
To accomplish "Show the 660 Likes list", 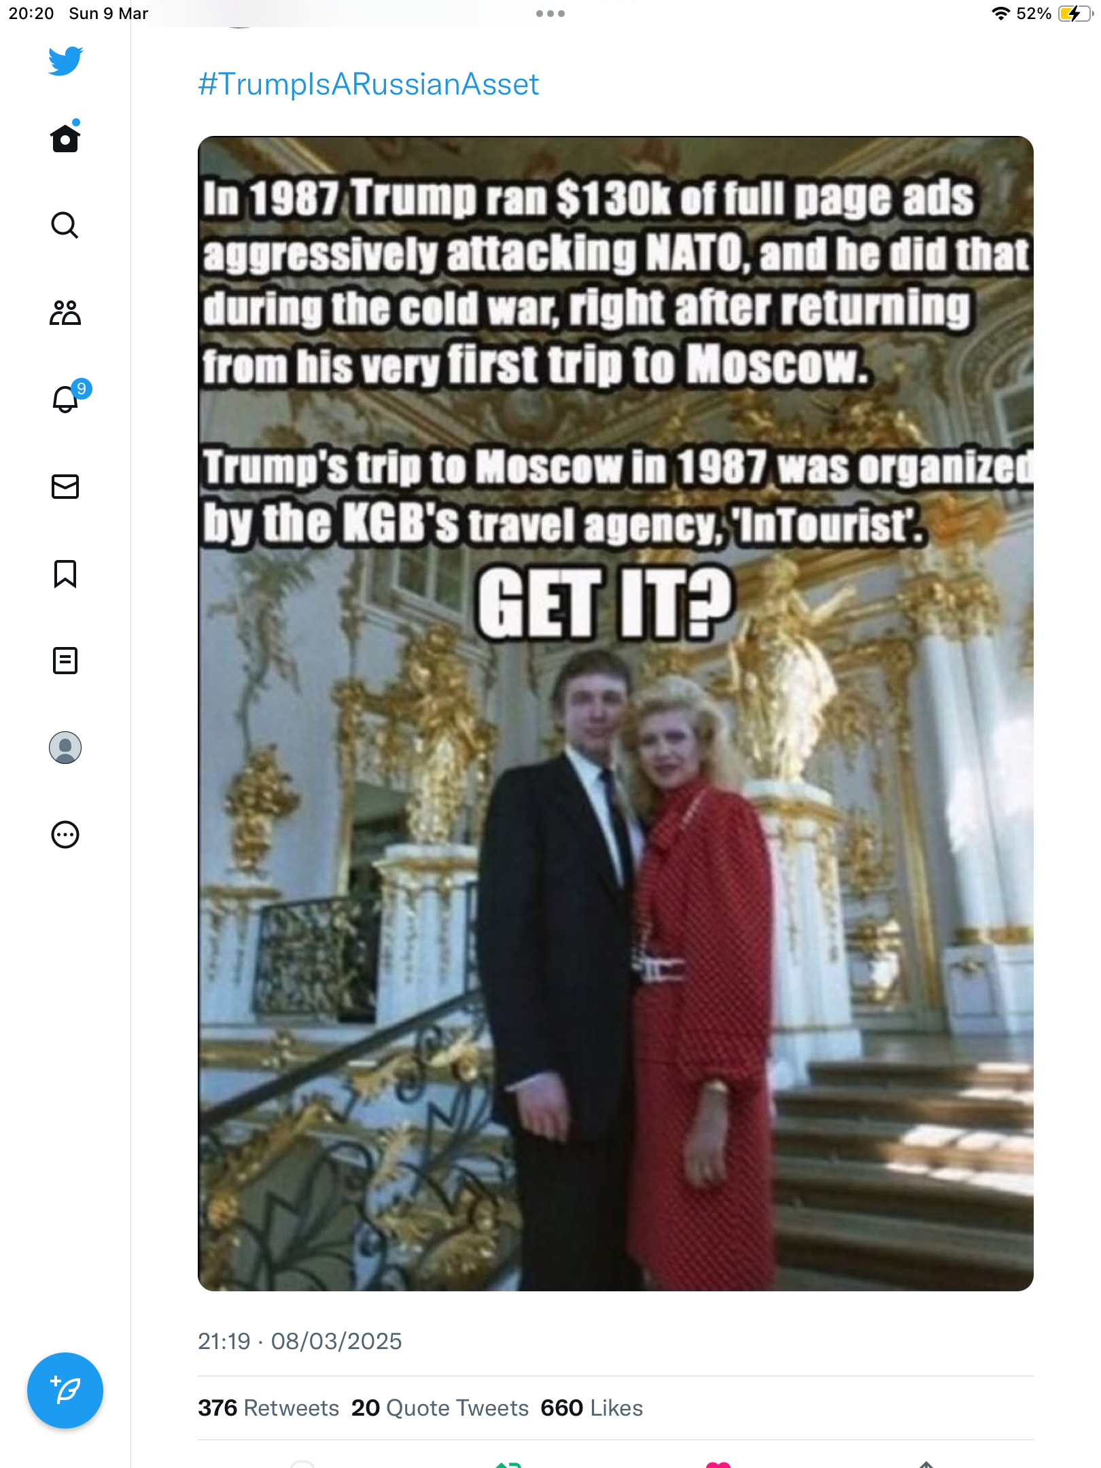I will 591,1408.
